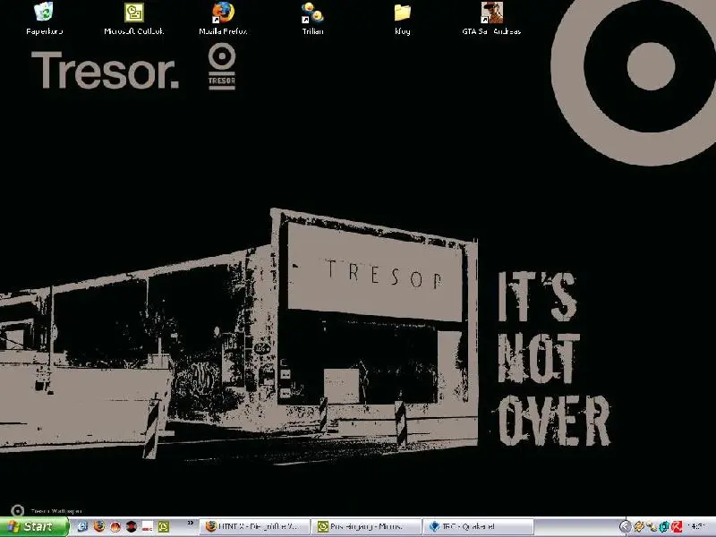Click the red Kaspersky icon in system tray
The width and height of the screenshot is (716, 537).
coord(678,527)
